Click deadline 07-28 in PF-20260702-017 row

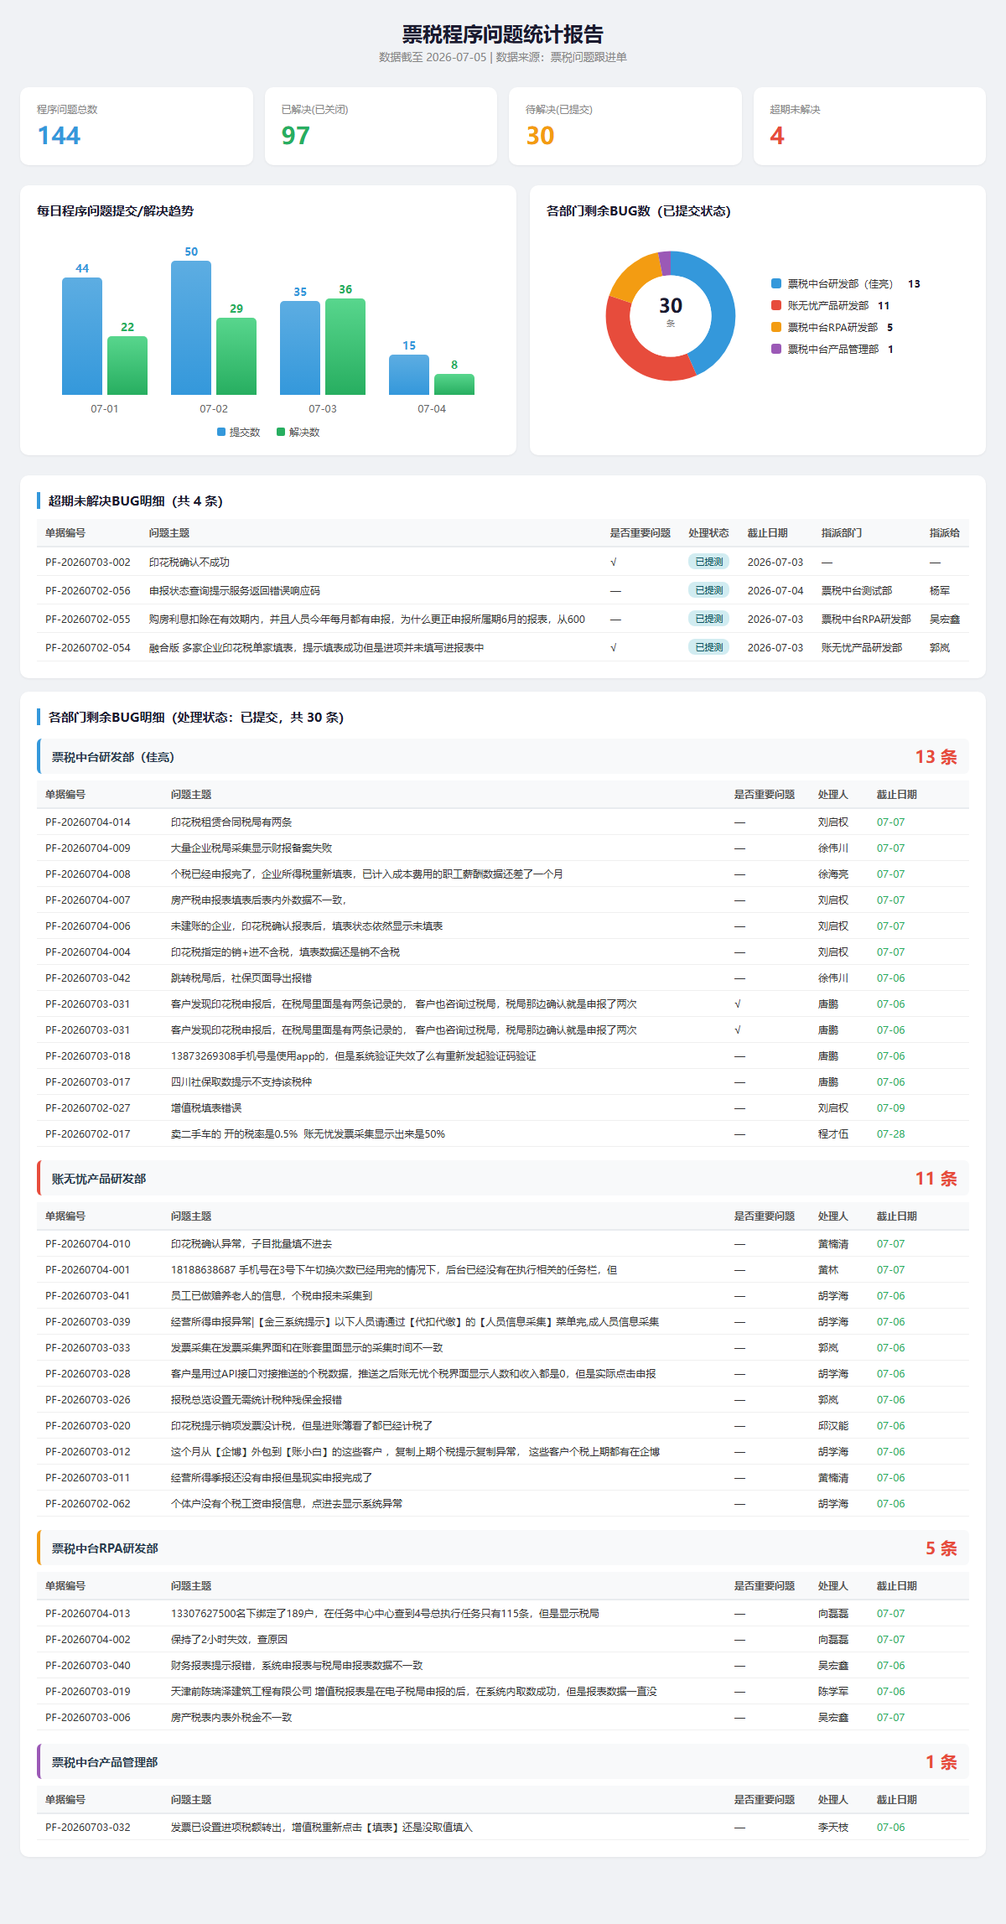(891, 1133)
